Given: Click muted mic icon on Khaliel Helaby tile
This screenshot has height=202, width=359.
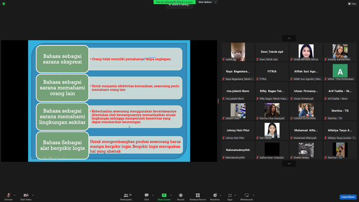Looking at the screenshot, I should pos(292,158).
